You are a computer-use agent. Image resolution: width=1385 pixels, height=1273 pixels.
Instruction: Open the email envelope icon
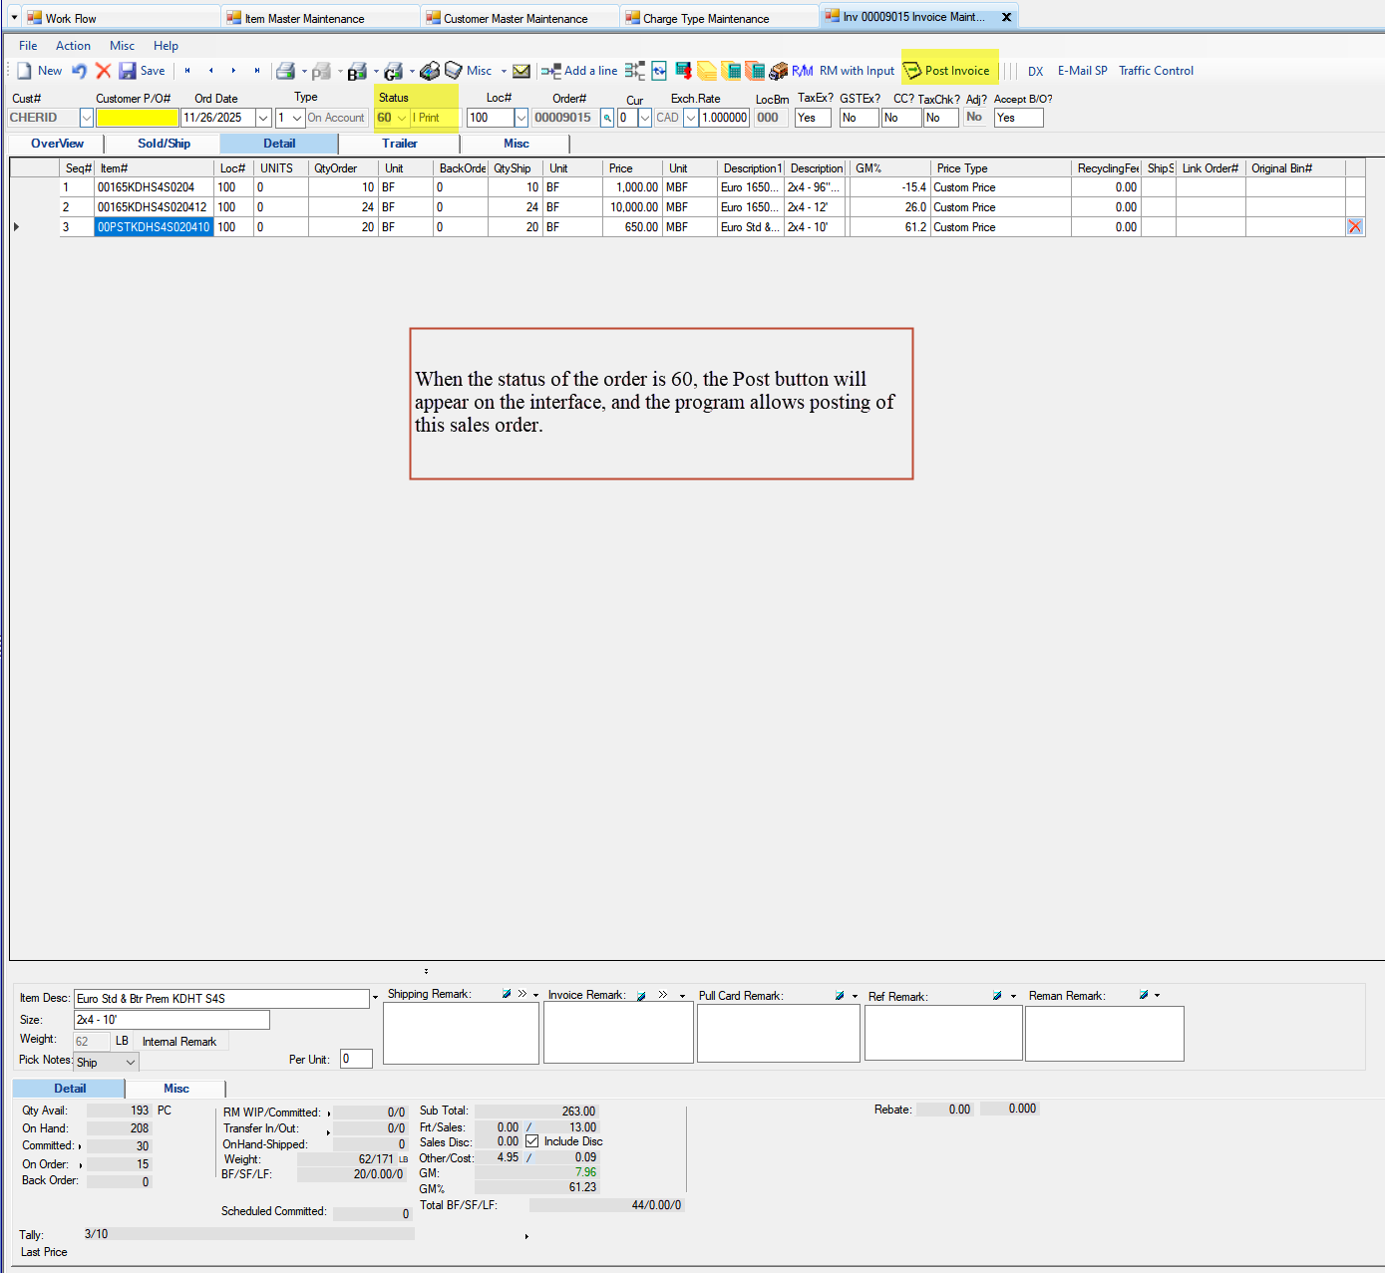[x=521, y=70]
